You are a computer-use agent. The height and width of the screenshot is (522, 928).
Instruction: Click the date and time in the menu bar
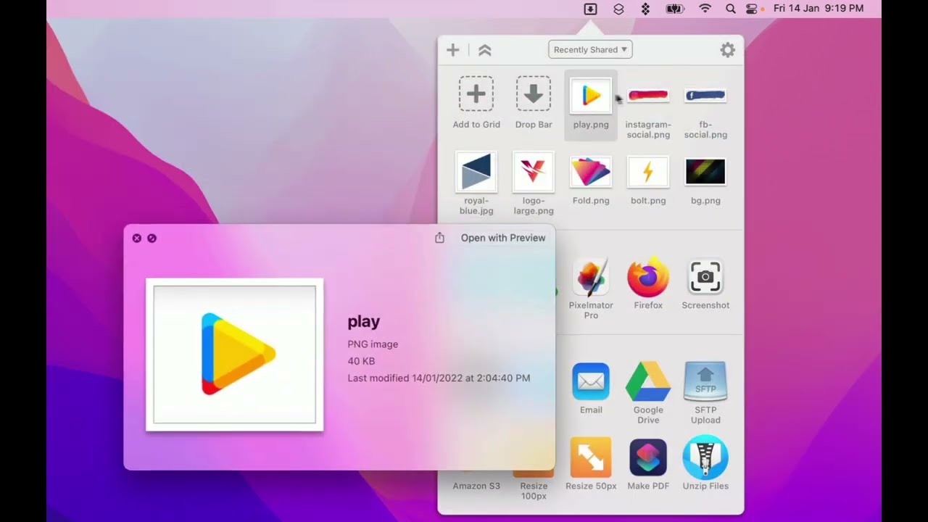819,9
